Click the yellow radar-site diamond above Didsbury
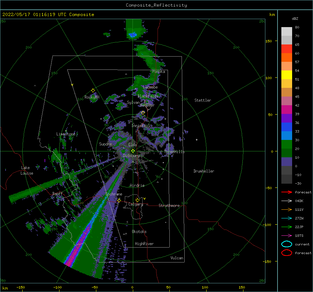Screen dimensions: 313x292 point(133,151)
